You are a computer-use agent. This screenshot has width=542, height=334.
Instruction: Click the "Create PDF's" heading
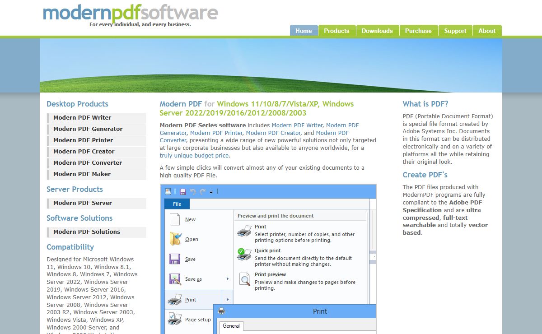click(x=425, y=175)
